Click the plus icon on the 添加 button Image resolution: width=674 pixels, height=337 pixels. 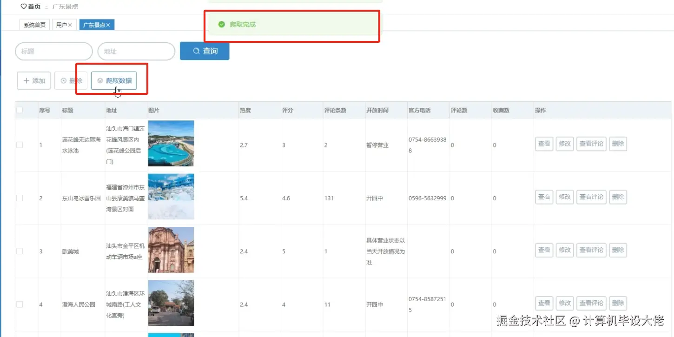tap(26, 80)
